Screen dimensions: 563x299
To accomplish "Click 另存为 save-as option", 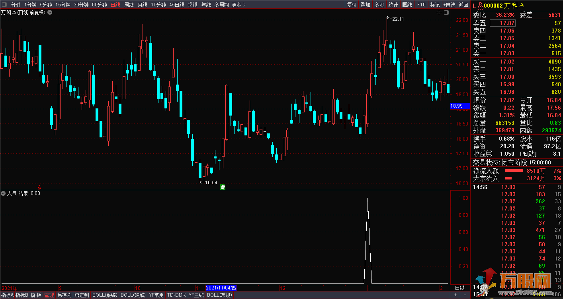I will click(x=65, y=295).
